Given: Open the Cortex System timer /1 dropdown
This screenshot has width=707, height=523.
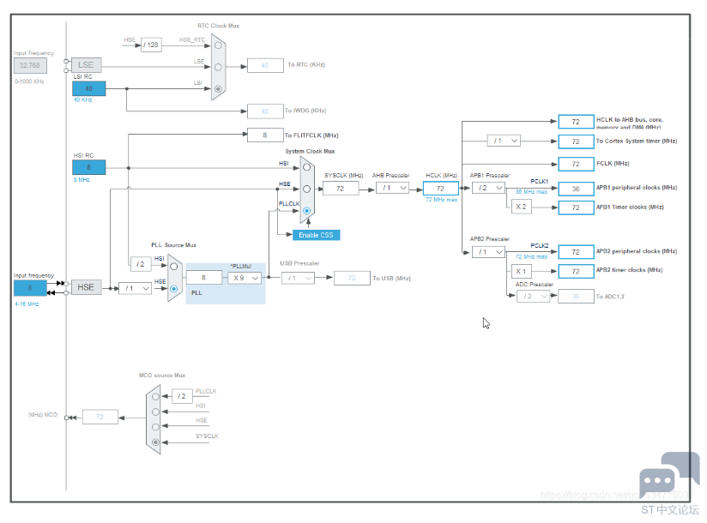Looking at the screenshot, I should (505, 141).
